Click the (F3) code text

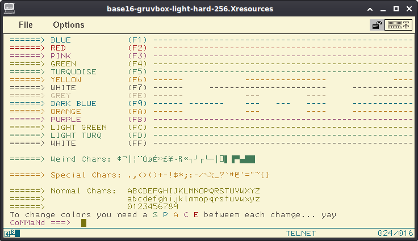(137, 56)
